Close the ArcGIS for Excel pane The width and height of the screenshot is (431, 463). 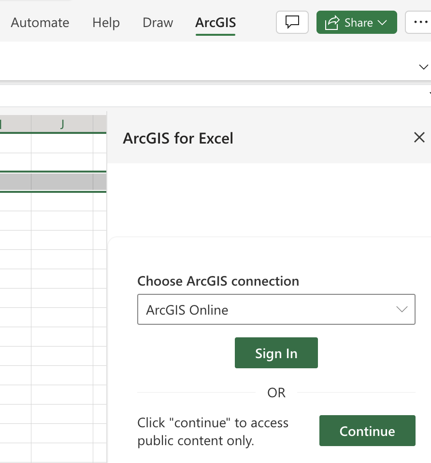419,138
